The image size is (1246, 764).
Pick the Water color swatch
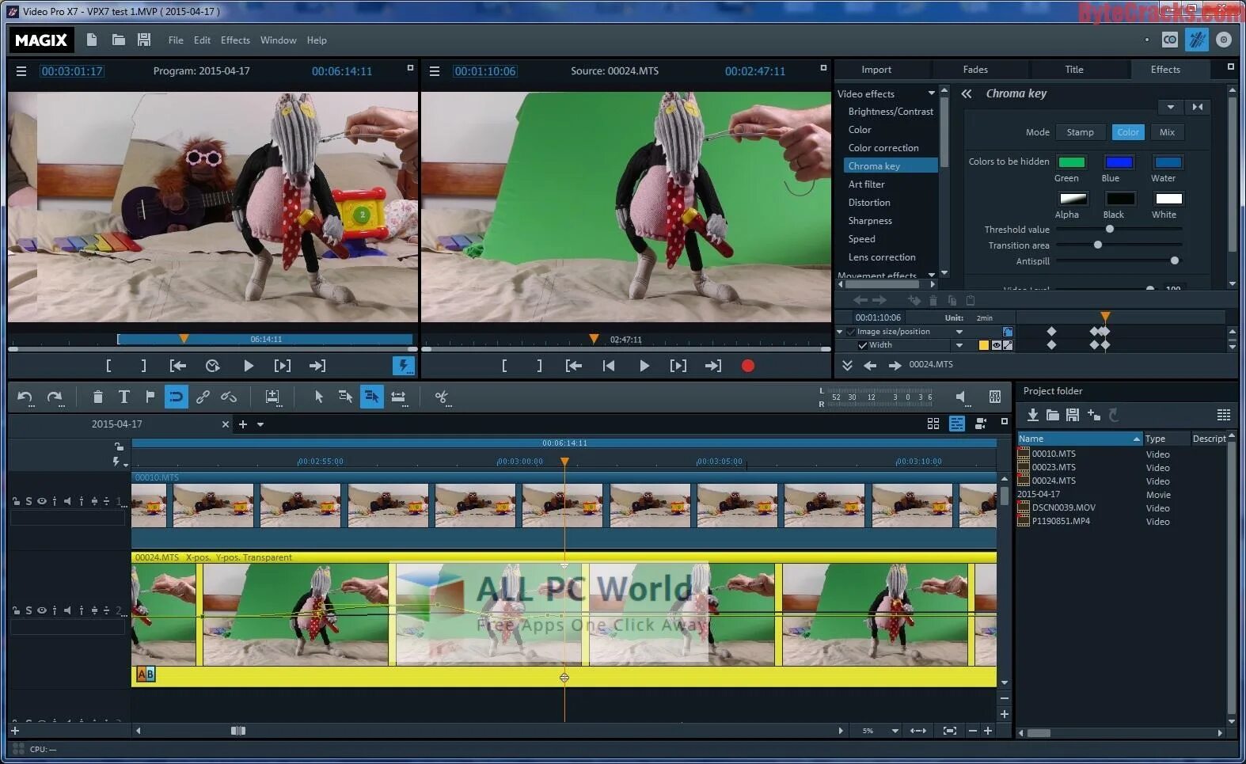tap(1168, 162)
